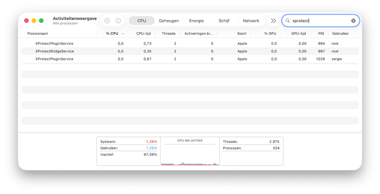
Task: Sort by Threads column header
Action: [x=168, y=33]
